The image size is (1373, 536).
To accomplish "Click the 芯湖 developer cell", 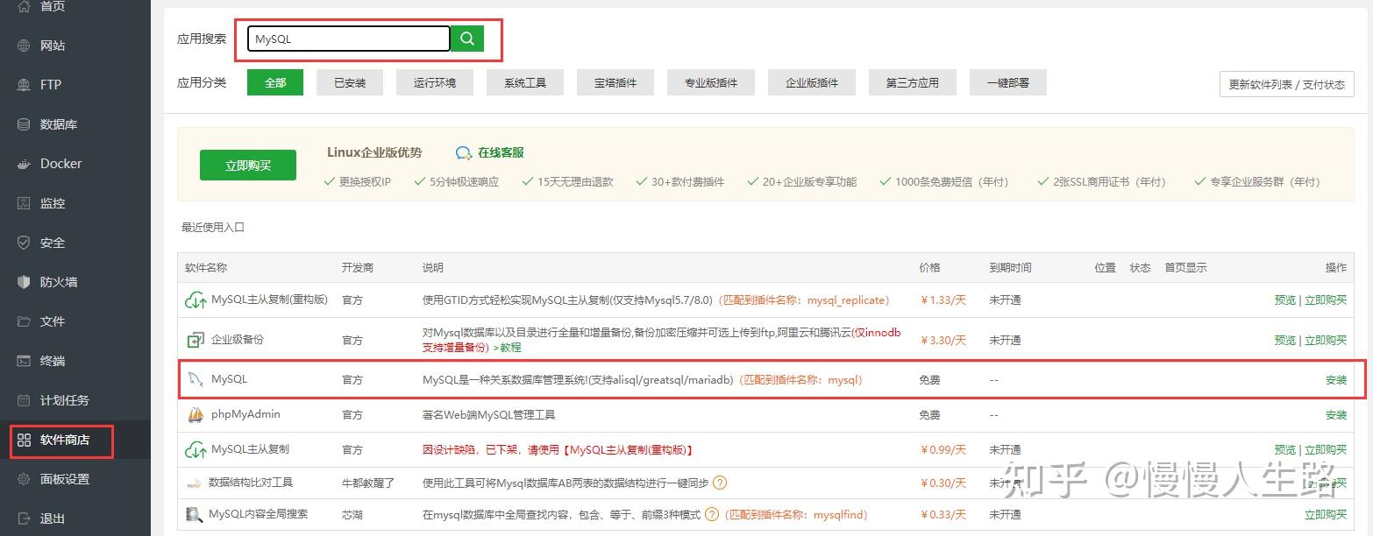I will click(352, 514).
